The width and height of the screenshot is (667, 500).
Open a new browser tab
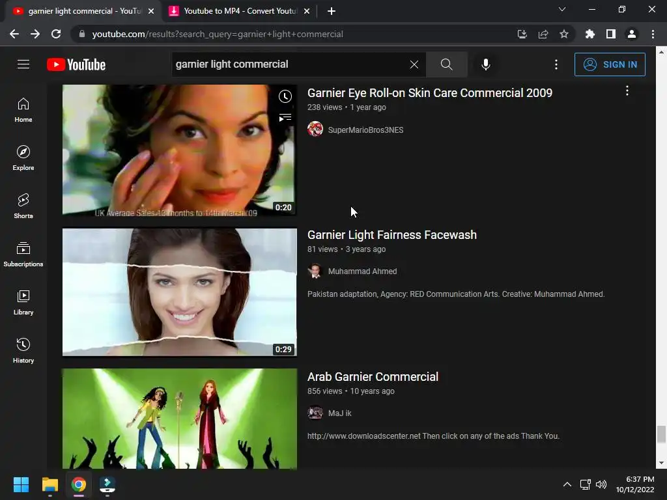[x=332, y=11]
